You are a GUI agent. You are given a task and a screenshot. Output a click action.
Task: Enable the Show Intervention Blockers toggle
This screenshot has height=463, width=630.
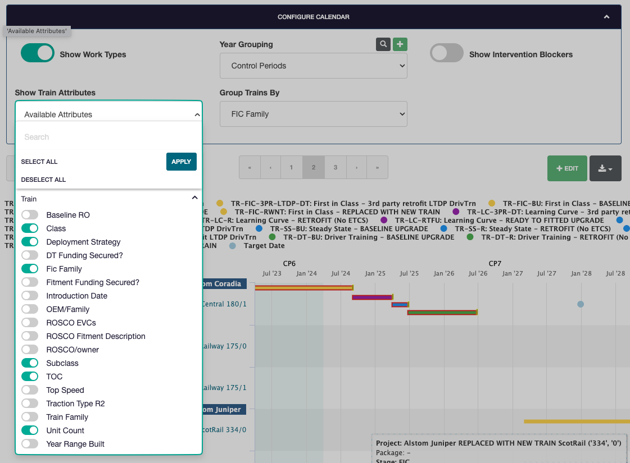tap(446, 54)
